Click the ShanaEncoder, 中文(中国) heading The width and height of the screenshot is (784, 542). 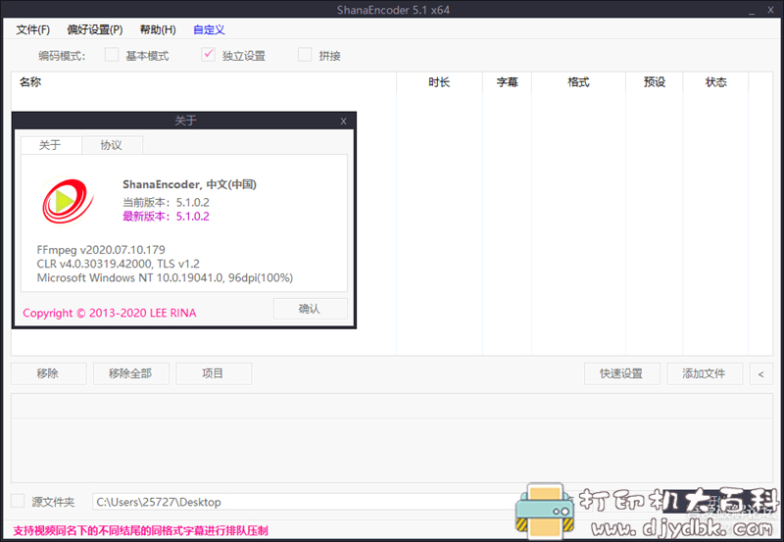[x=189, y=184]
